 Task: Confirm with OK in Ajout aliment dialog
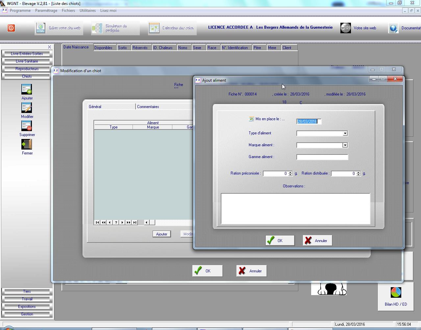click(280, 240)
